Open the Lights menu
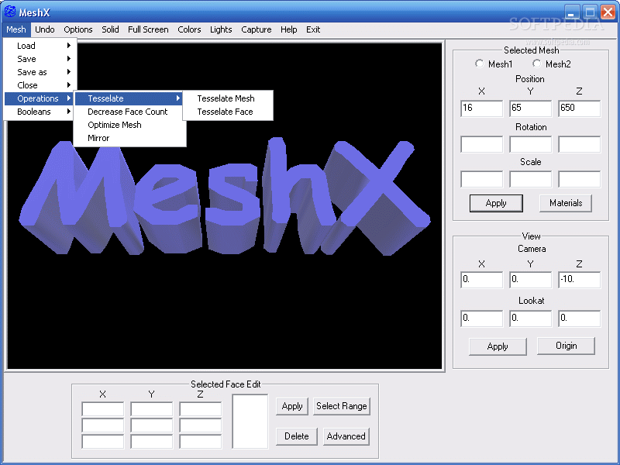The height and width of the screenshot is (465, 620). (x=221, y=29)
